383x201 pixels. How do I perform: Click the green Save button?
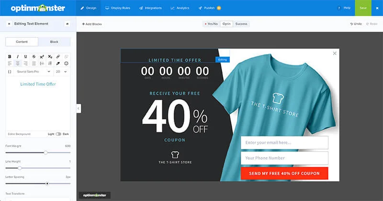[x=363, y=8]
